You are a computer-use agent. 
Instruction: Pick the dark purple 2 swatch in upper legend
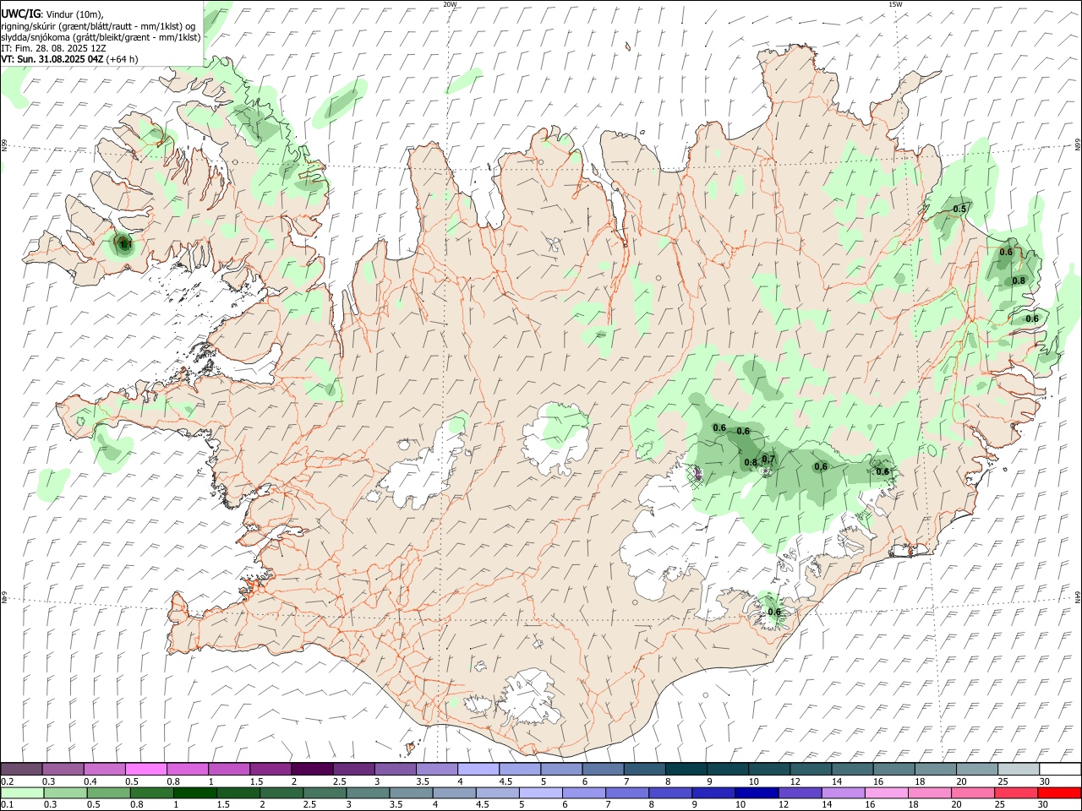311,770
